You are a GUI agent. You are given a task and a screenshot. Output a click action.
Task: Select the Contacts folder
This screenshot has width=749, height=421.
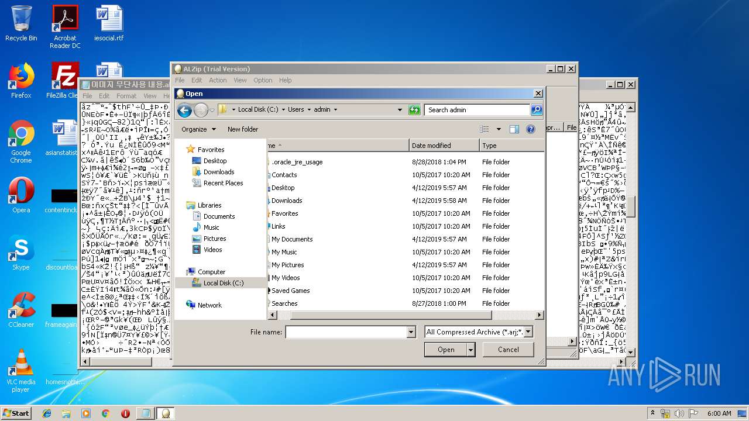tap(284, 175)
